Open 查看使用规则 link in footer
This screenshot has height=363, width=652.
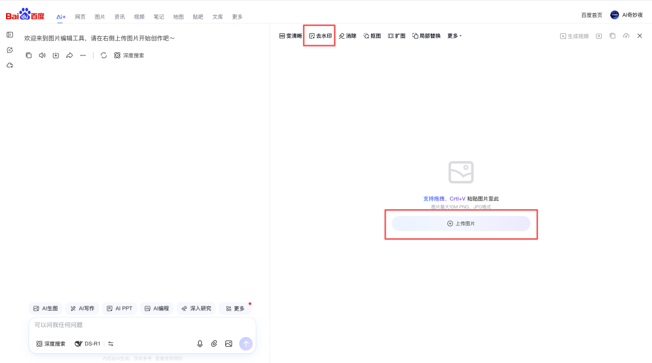(x=168, y=358)
